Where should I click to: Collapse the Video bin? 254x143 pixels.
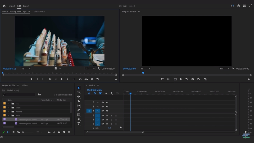pos(9,115)
